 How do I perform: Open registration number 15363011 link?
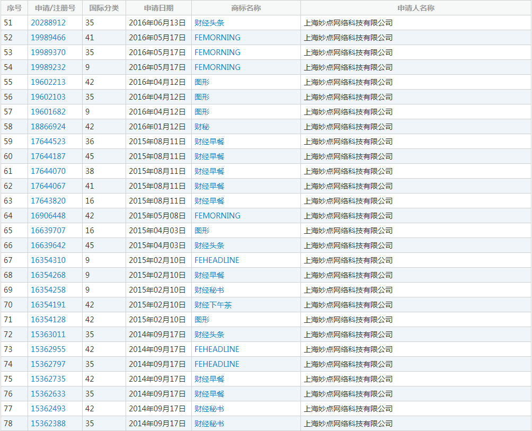click(48, 335)
